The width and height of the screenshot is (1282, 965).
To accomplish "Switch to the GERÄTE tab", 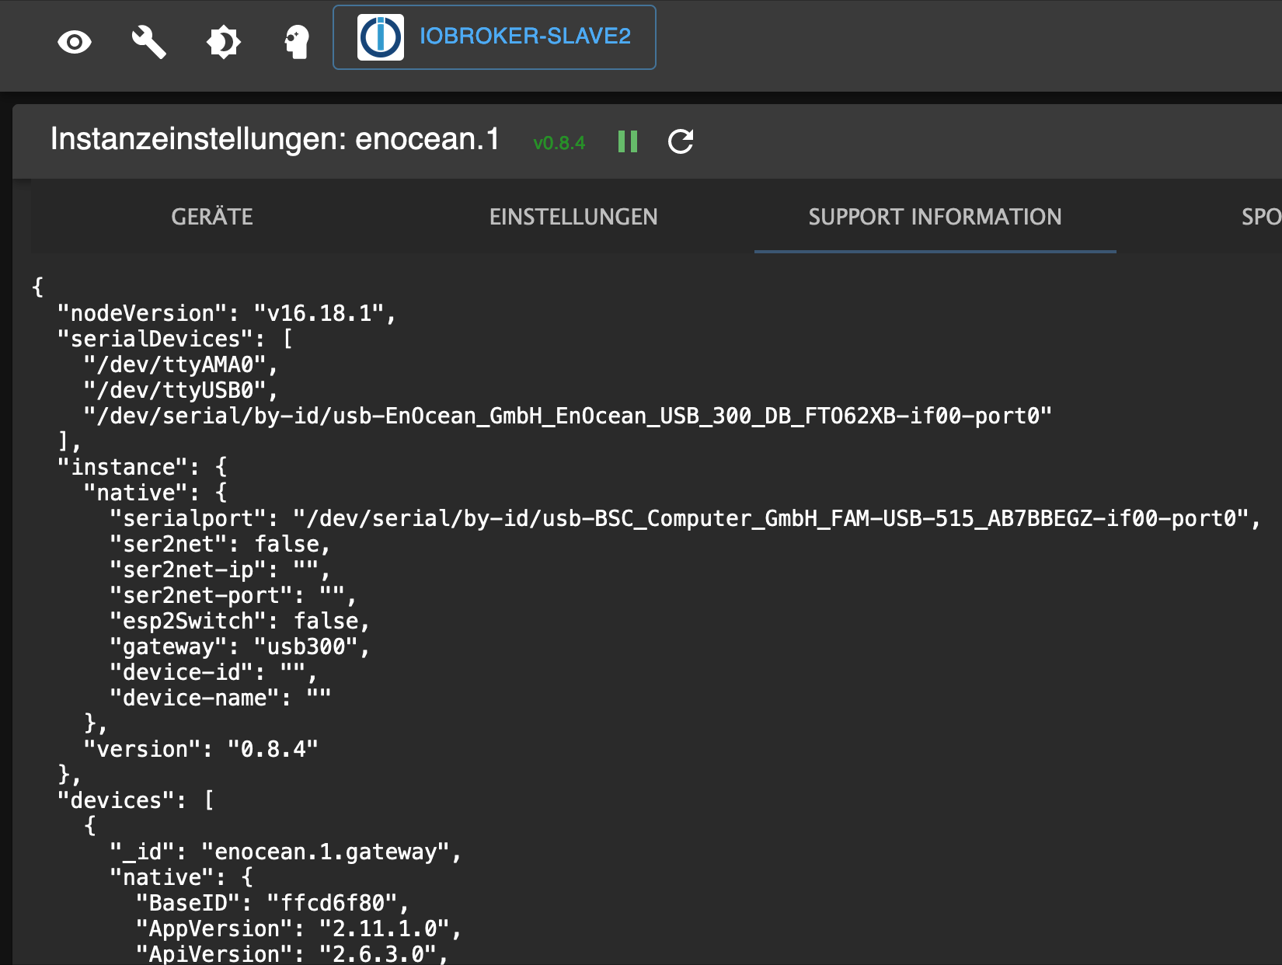I will pyautogui.click(x=212, y=217).
